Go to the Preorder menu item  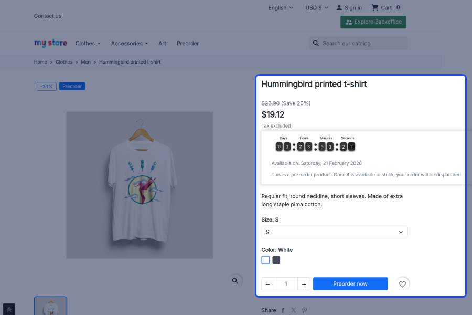pos(188,44)
